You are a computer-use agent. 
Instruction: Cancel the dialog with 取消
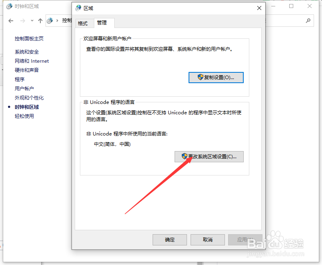pyautogui.click(x=208, y=240)
